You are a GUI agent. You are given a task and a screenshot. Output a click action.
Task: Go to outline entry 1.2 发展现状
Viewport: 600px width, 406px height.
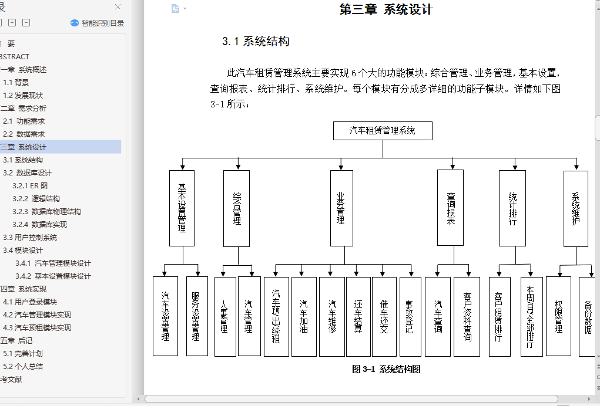coord(23,96)
